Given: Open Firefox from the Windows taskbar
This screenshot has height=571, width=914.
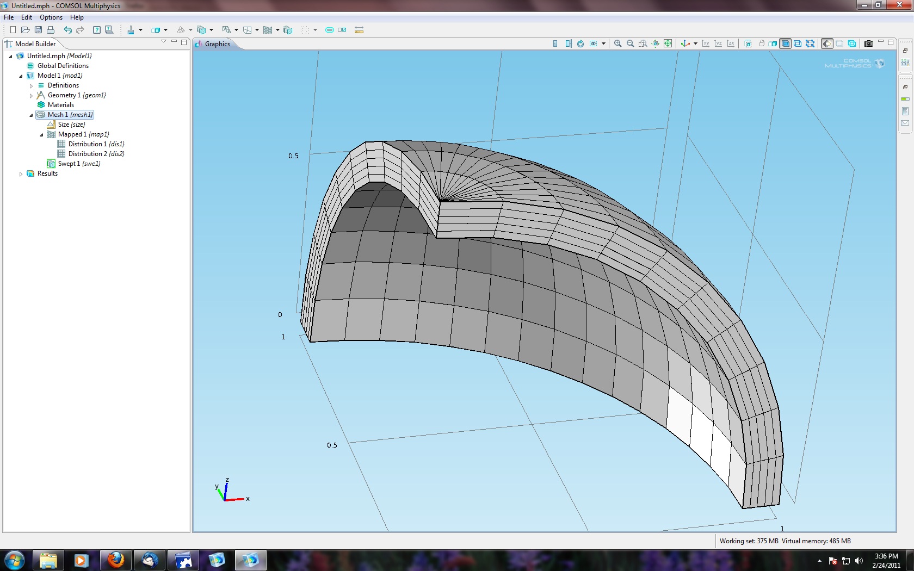Looking at the screenshot, I should (116, 560).
